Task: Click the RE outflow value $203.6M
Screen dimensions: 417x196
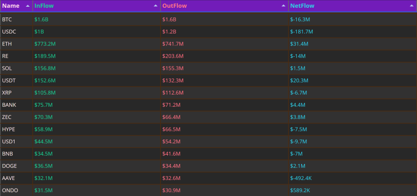Action: click(x=173, y=56)
